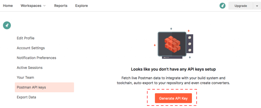Expand the Workspaces dropdown menu
Viewport: 261px width, 108px height.
33,6
